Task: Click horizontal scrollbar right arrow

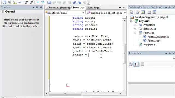Action: (121, 94)
